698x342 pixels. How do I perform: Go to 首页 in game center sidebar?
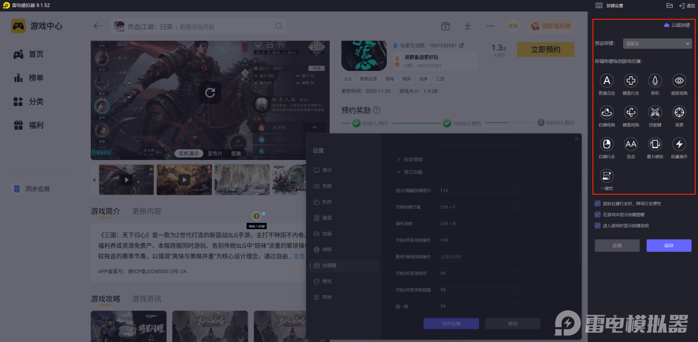[x=29, y=54]
